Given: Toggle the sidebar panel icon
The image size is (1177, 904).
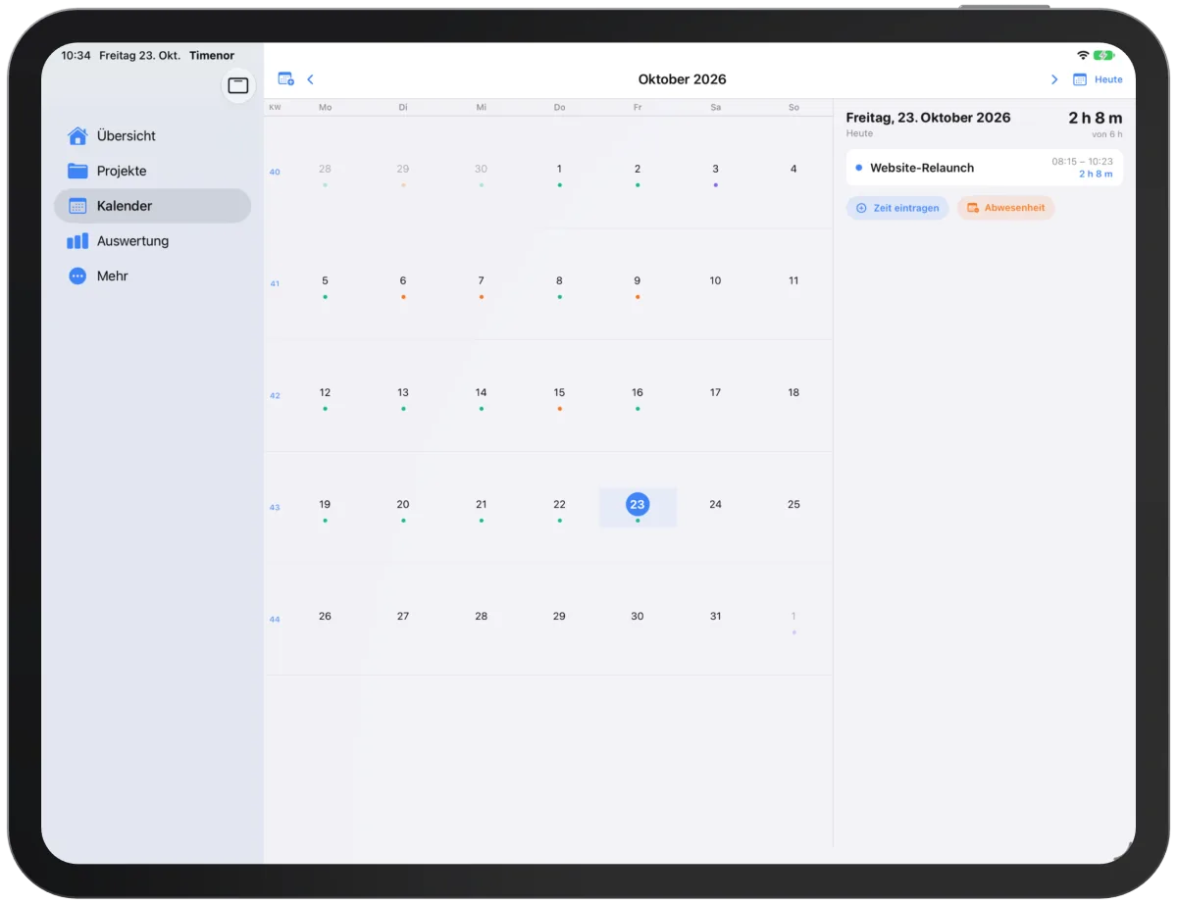Looking at the screenshot, I should tap(238, 86).
